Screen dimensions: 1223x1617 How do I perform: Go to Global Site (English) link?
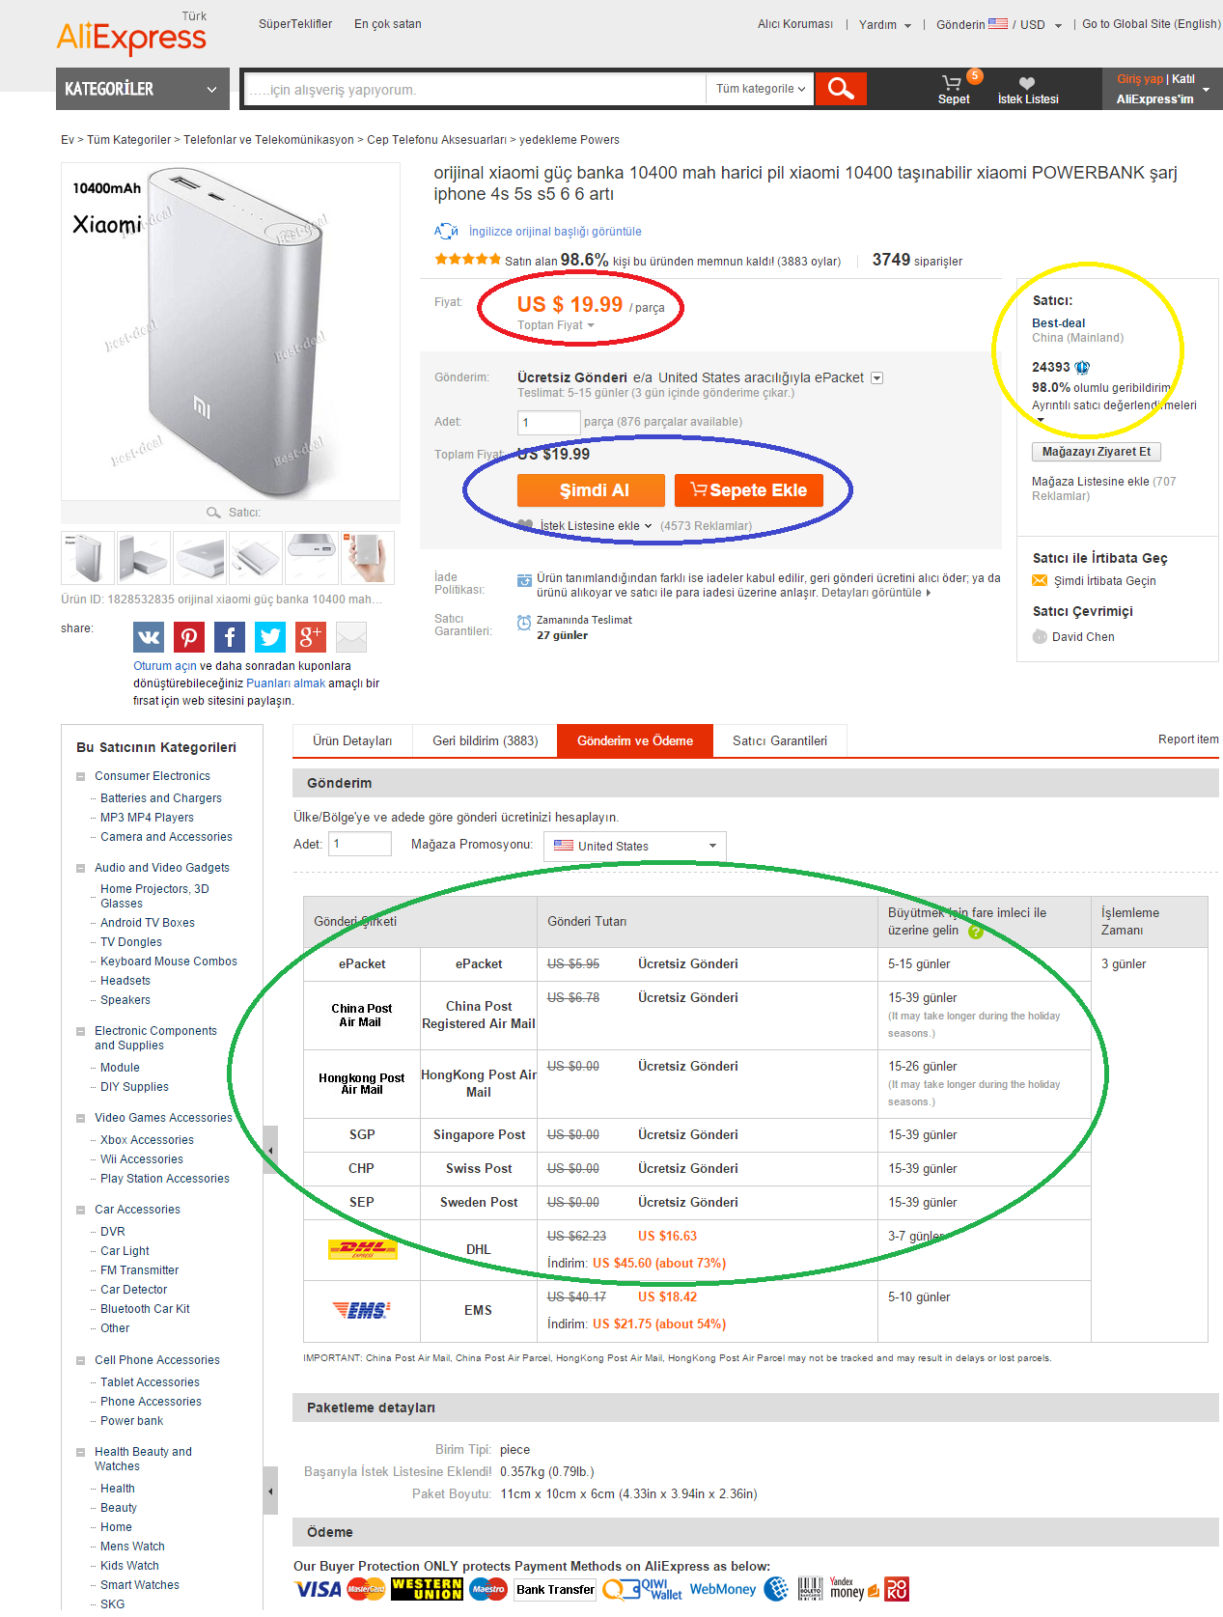pos(1151,24)
